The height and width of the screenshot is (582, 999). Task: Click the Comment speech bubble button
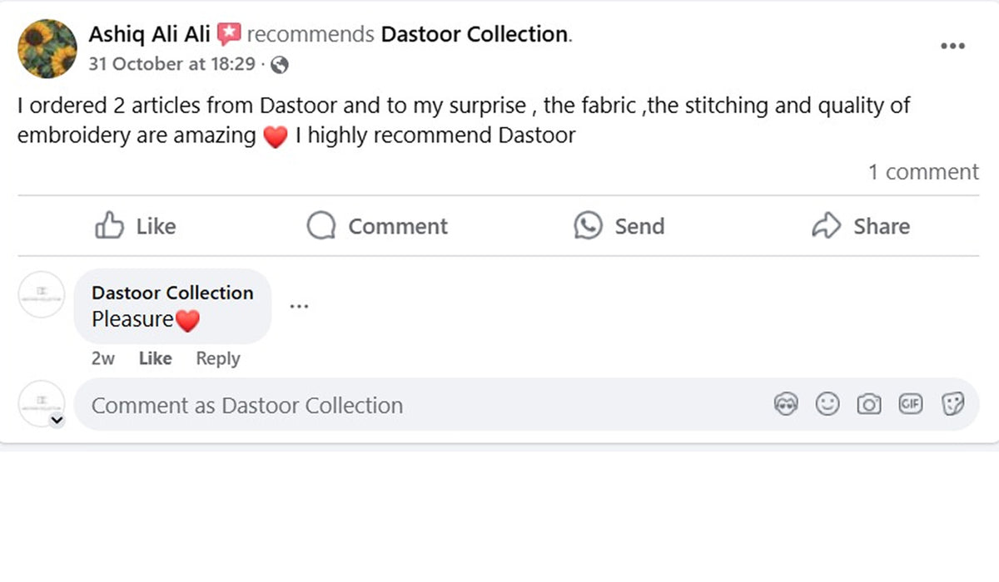377,226
